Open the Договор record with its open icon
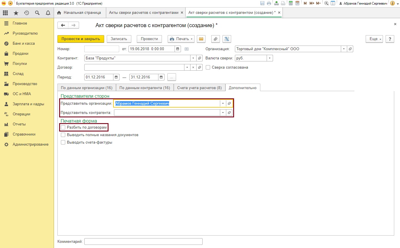Viewport: 400px width, 248px height. coord(199,67)
